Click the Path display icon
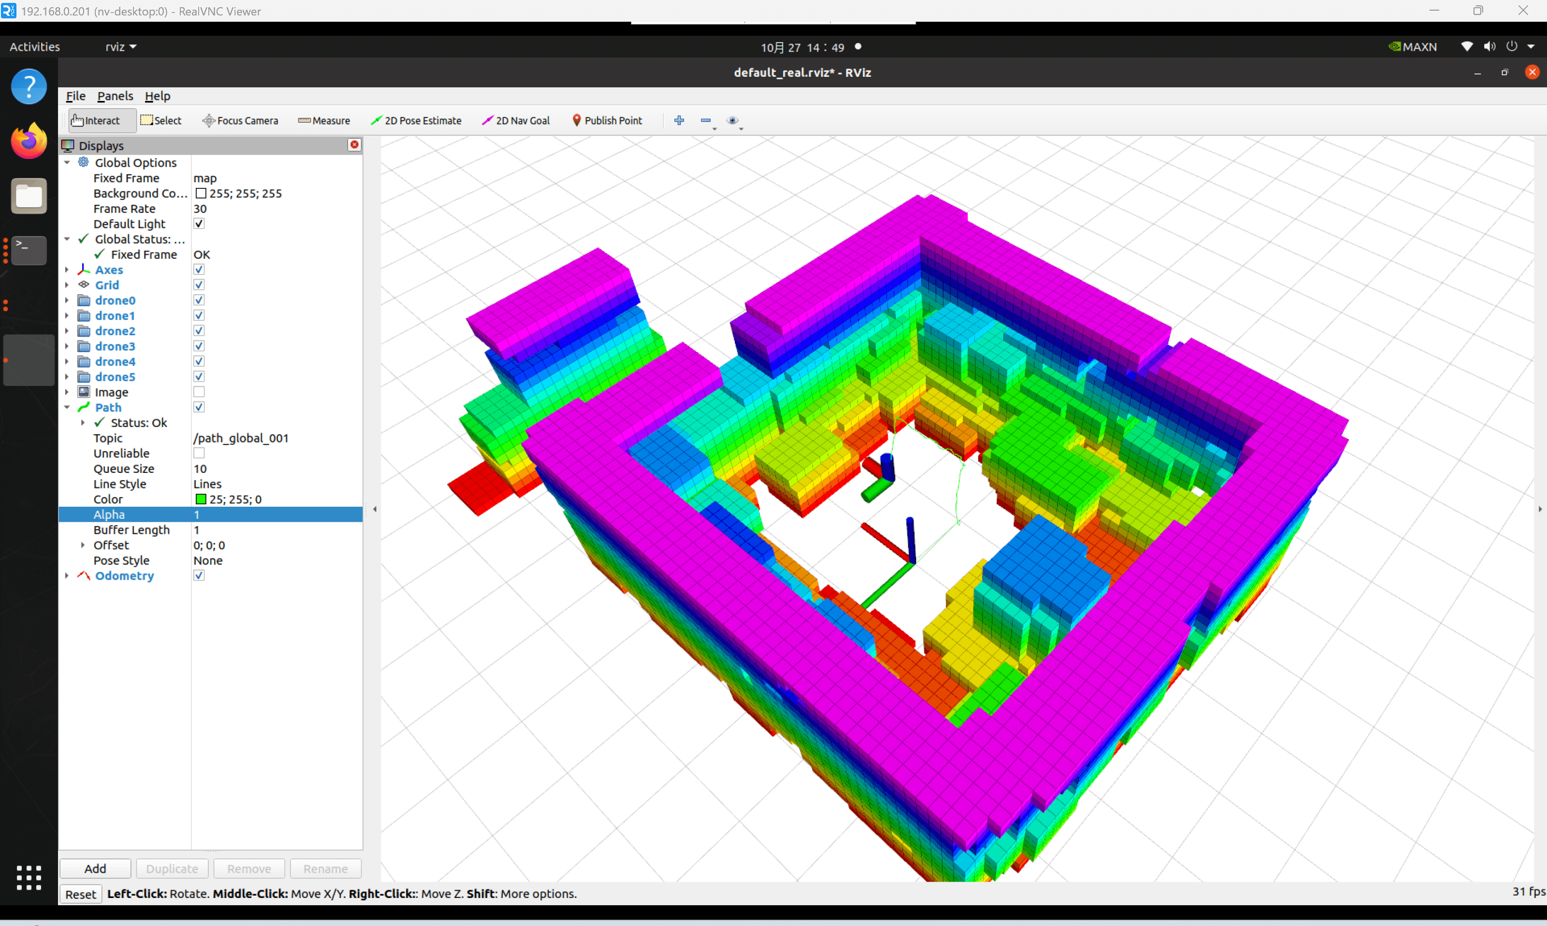 click(x=84, y=407)
